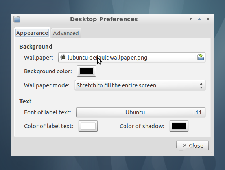The image size is (225, 170).
Task: Open the window menu via the title bar folder icon
Action: [17, 19]
